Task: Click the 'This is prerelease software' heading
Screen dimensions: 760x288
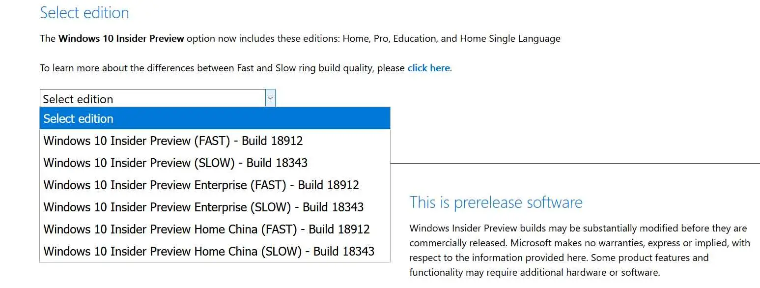Action: pos(496,202)
